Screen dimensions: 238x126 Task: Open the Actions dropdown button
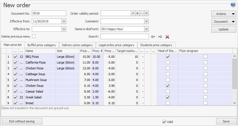pos(224,14)
